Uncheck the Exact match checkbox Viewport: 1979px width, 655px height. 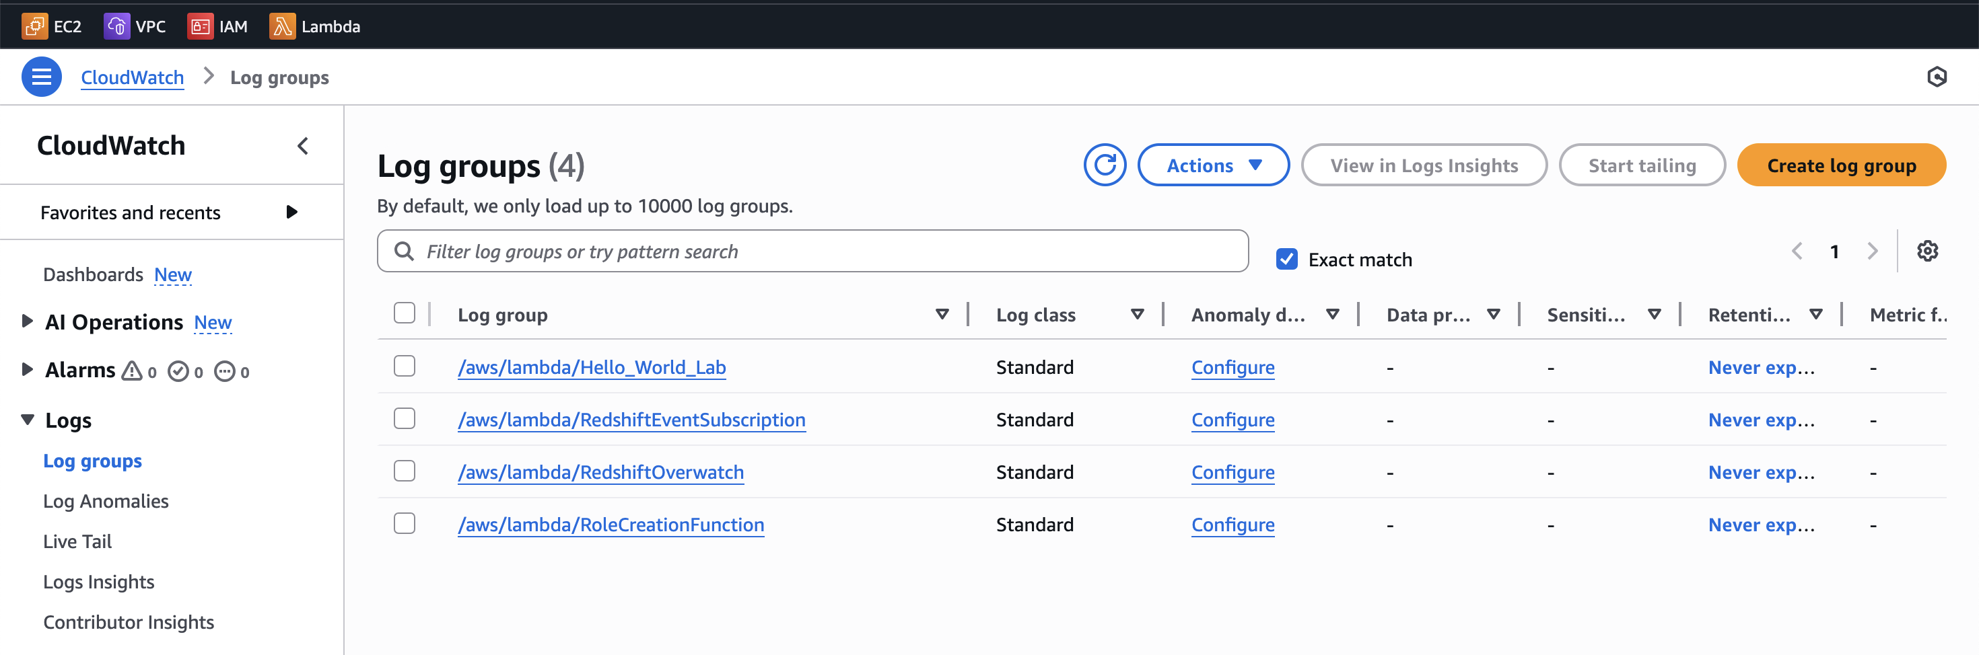[x=1287, y=260]
